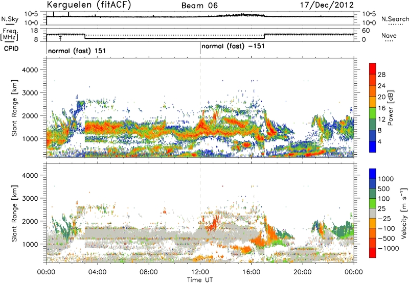
Task: Click the 500 label on Velocity colorbar
Action: pyautogui.click(x=384, y=188)
